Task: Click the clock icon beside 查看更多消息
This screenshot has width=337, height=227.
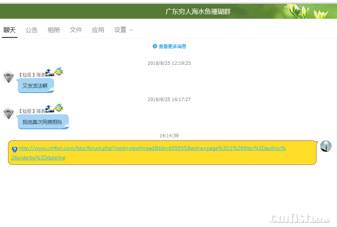Action: 155,46
